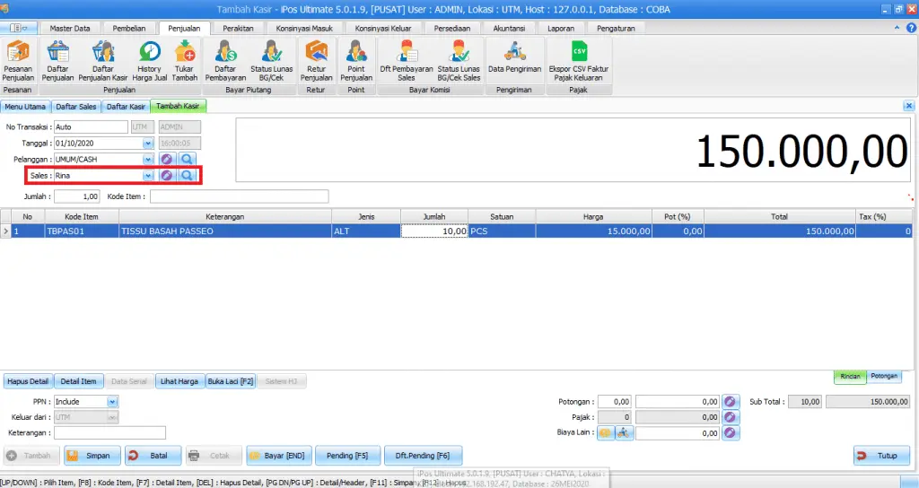Click the Potongan percentage field
The width and height of the screenshot is (919, 488).
(x=614, y=402)
